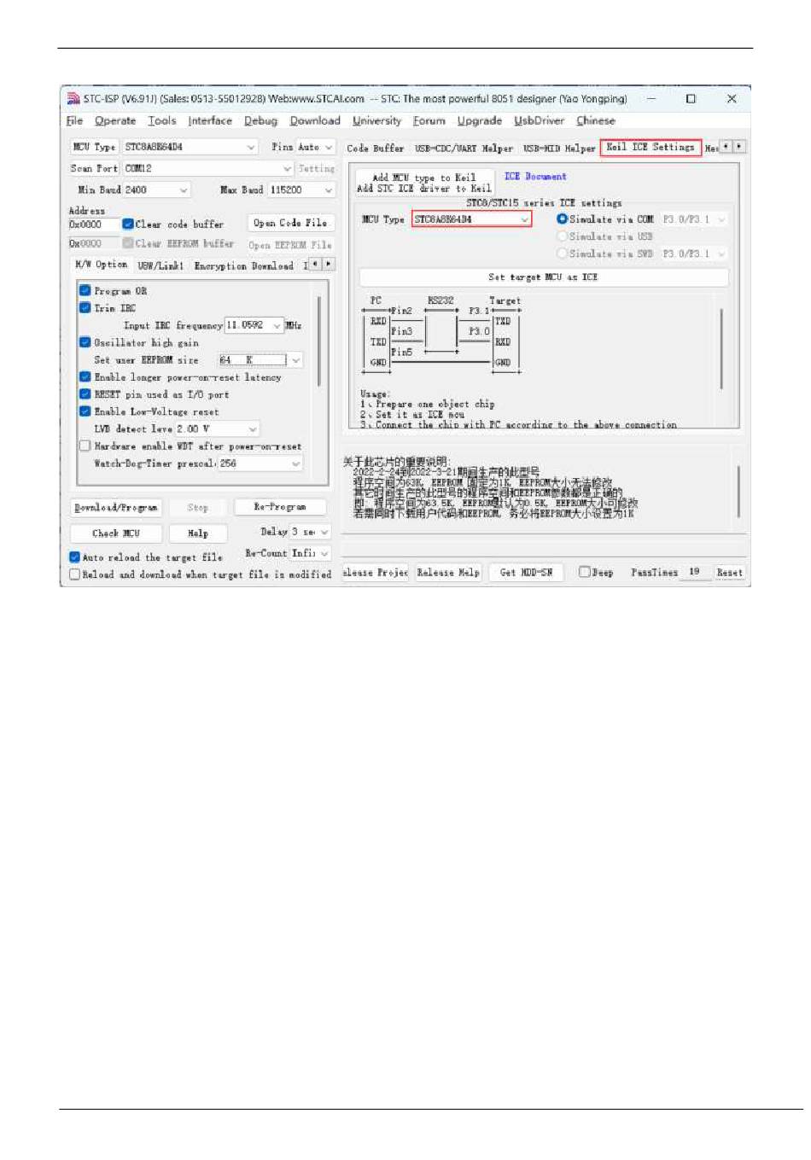Open the Debug menu
Screen dimensions: 811x1160
pyautogui.click(x=260, y=121)
